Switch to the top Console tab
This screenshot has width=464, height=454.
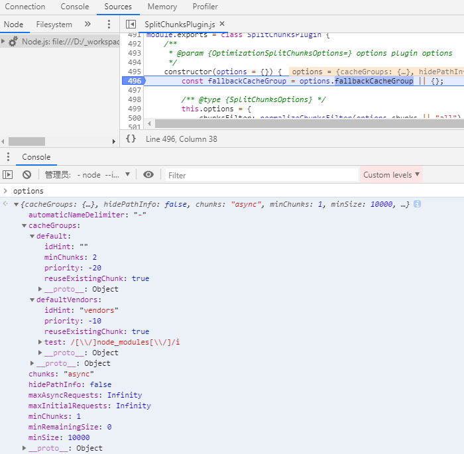coord(74,7)
